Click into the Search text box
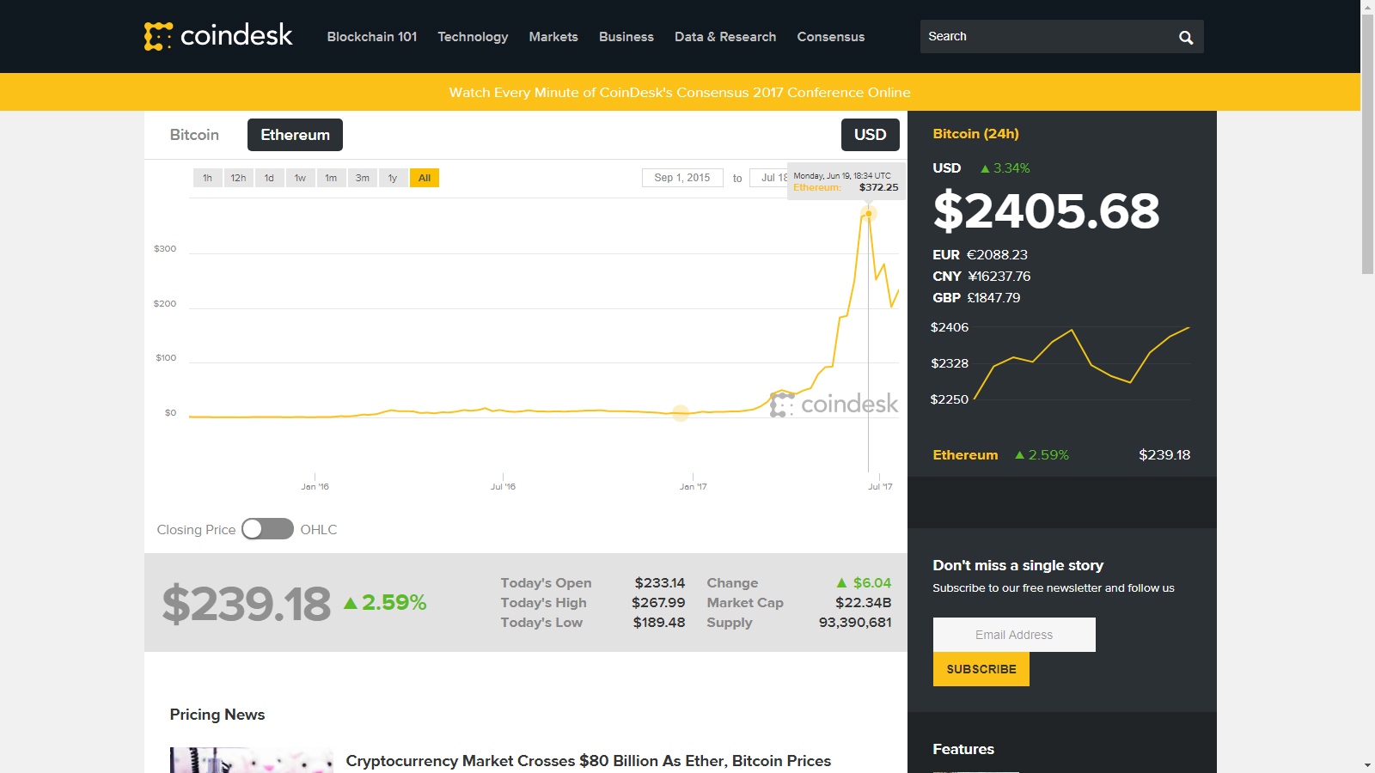 click(x=1044, y=37)
